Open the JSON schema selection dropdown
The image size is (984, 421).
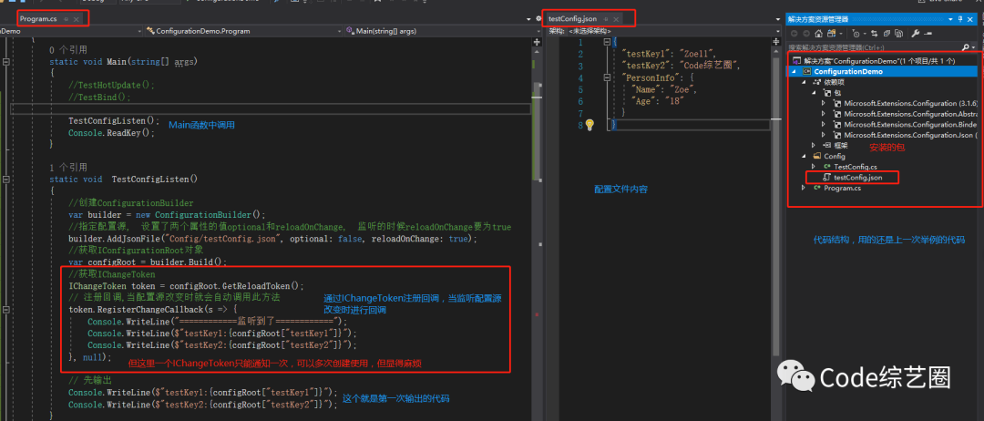tap(777, 31)
